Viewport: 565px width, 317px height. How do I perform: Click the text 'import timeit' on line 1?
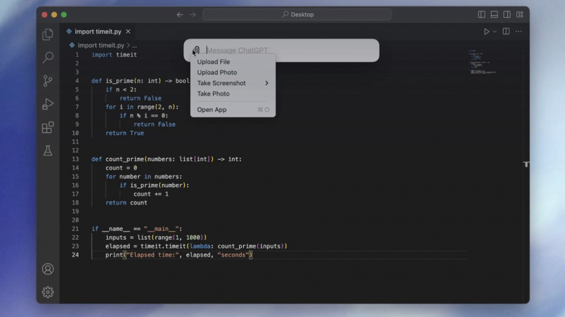[x=114, y=55]
